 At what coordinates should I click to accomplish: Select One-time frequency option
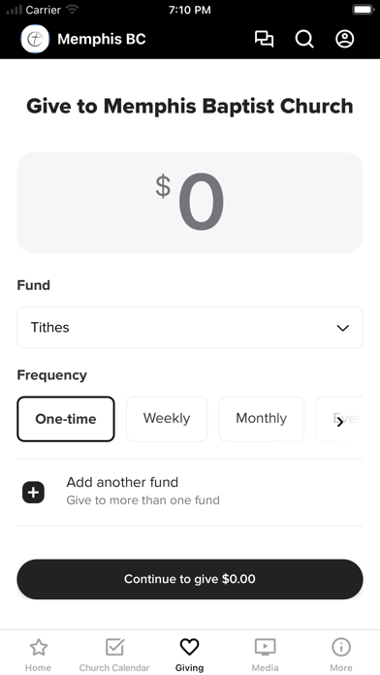click(x=66, y=419)
